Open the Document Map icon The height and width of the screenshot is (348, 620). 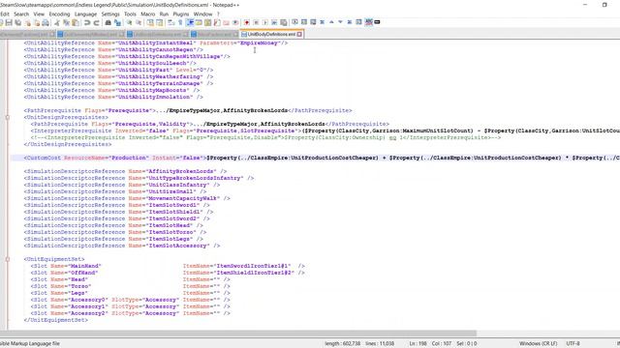[x=207, y=22]
